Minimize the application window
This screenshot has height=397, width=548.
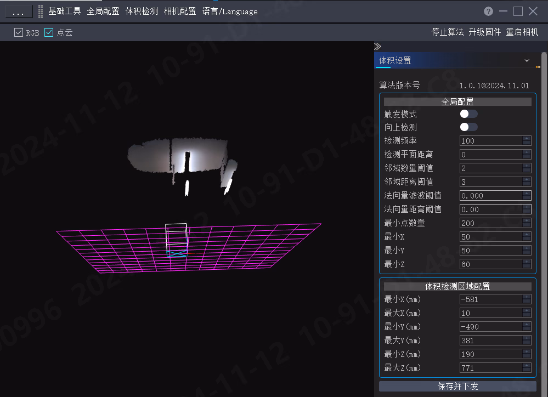pos(503,11)
